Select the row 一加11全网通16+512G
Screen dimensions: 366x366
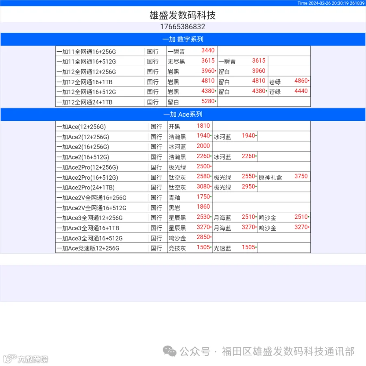pos(183,61)
